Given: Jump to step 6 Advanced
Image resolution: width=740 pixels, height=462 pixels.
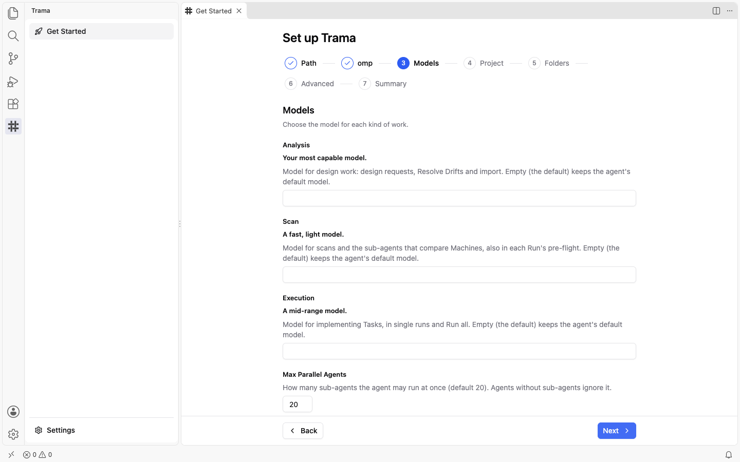Looking at the screenshot, I should (x=309, y=84).
